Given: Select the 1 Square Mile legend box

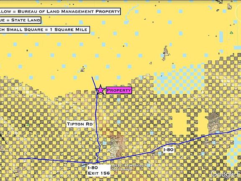Looking at the screenshot, I should click(45, 30).
